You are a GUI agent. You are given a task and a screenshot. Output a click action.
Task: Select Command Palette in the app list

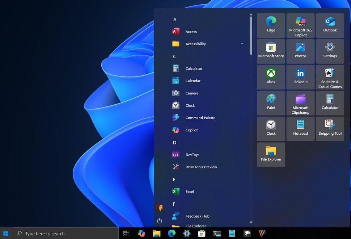coord(199,118)
